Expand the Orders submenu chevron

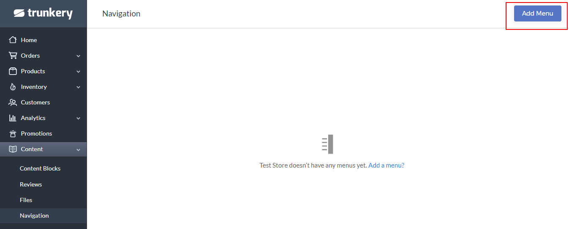click(x=78, y=56)
